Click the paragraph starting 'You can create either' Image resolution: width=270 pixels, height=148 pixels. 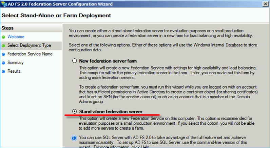click(x=161, y=33)
